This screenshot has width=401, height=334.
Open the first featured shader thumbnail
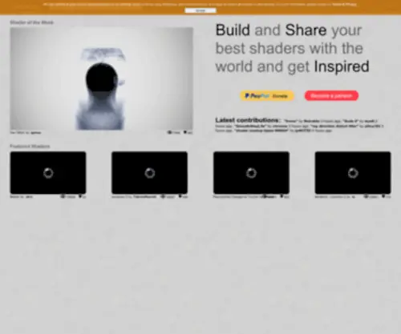click(48, 173)
